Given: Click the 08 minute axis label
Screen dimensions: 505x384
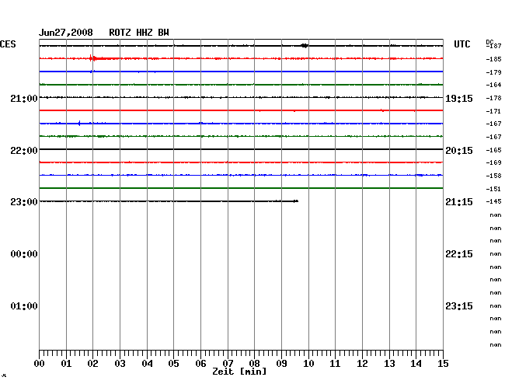Looking at the screenshot, I should click(x=254, y=364).
